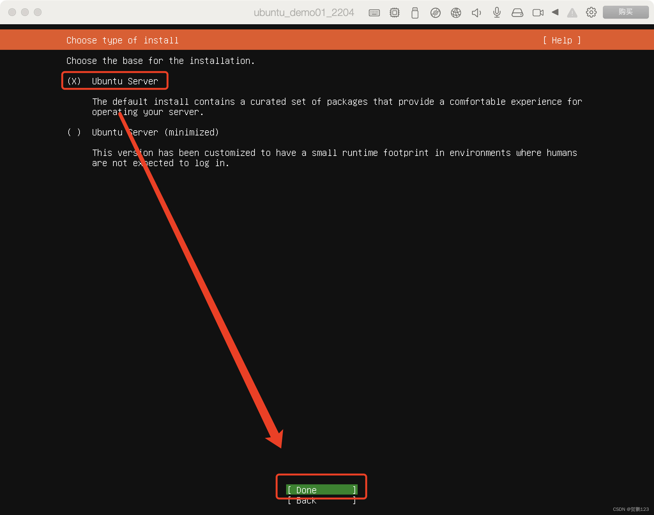Open the CD/DVD disc icon
Image resolution: width=654 pixels, height=515 pixels.
(435, 13)
